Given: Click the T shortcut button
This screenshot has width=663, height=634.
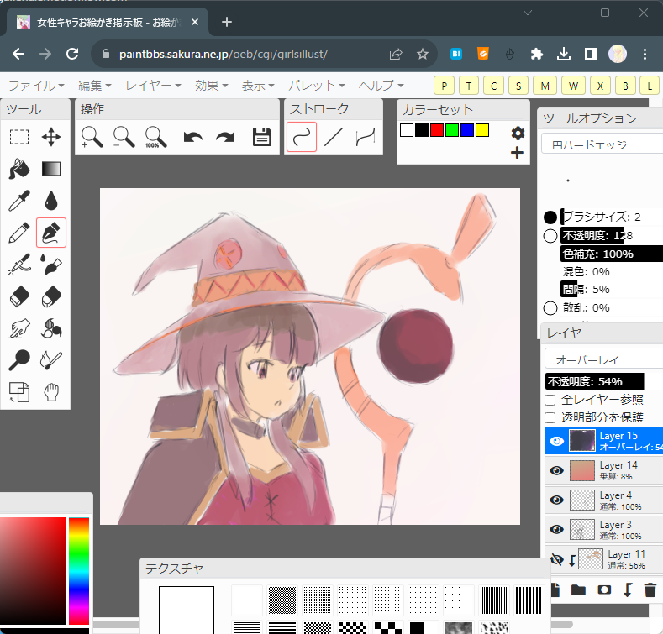Looking at the screenshot, I should tap(469, 86).
